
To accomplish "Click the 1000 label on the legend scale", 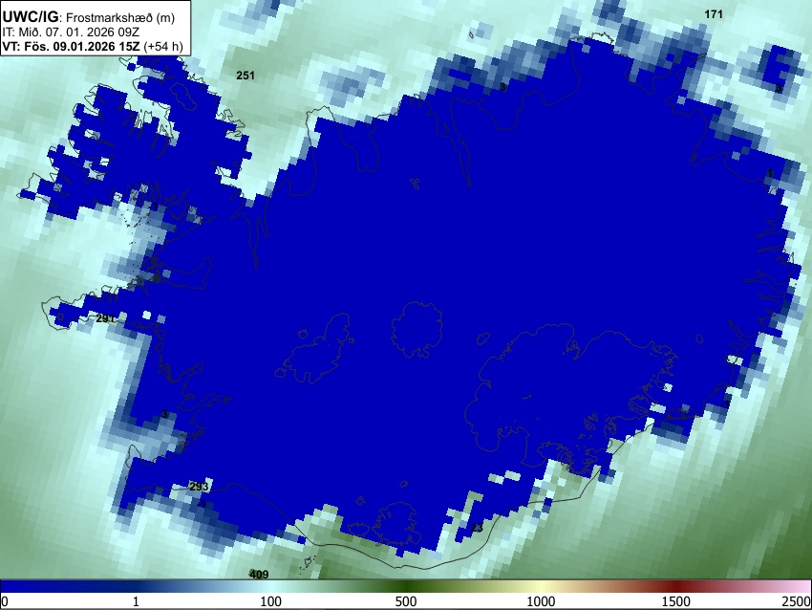I will (541, 601).
